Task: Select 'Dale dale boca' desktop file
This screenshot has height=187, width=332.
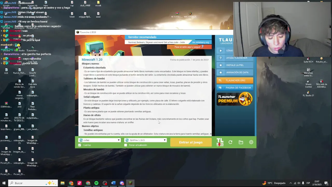Action: coord(32,84)
